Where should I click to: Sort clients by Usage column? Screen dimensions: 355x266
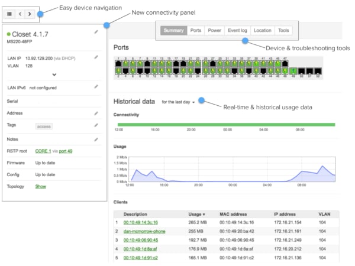click(x=196, y=214)
